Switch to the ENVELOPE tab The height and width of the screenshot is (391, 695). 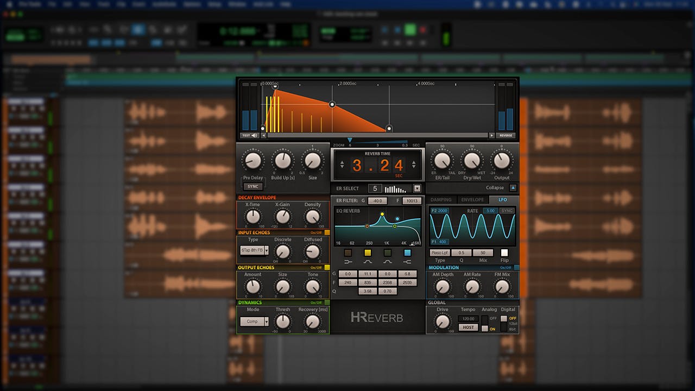(472, 200)
